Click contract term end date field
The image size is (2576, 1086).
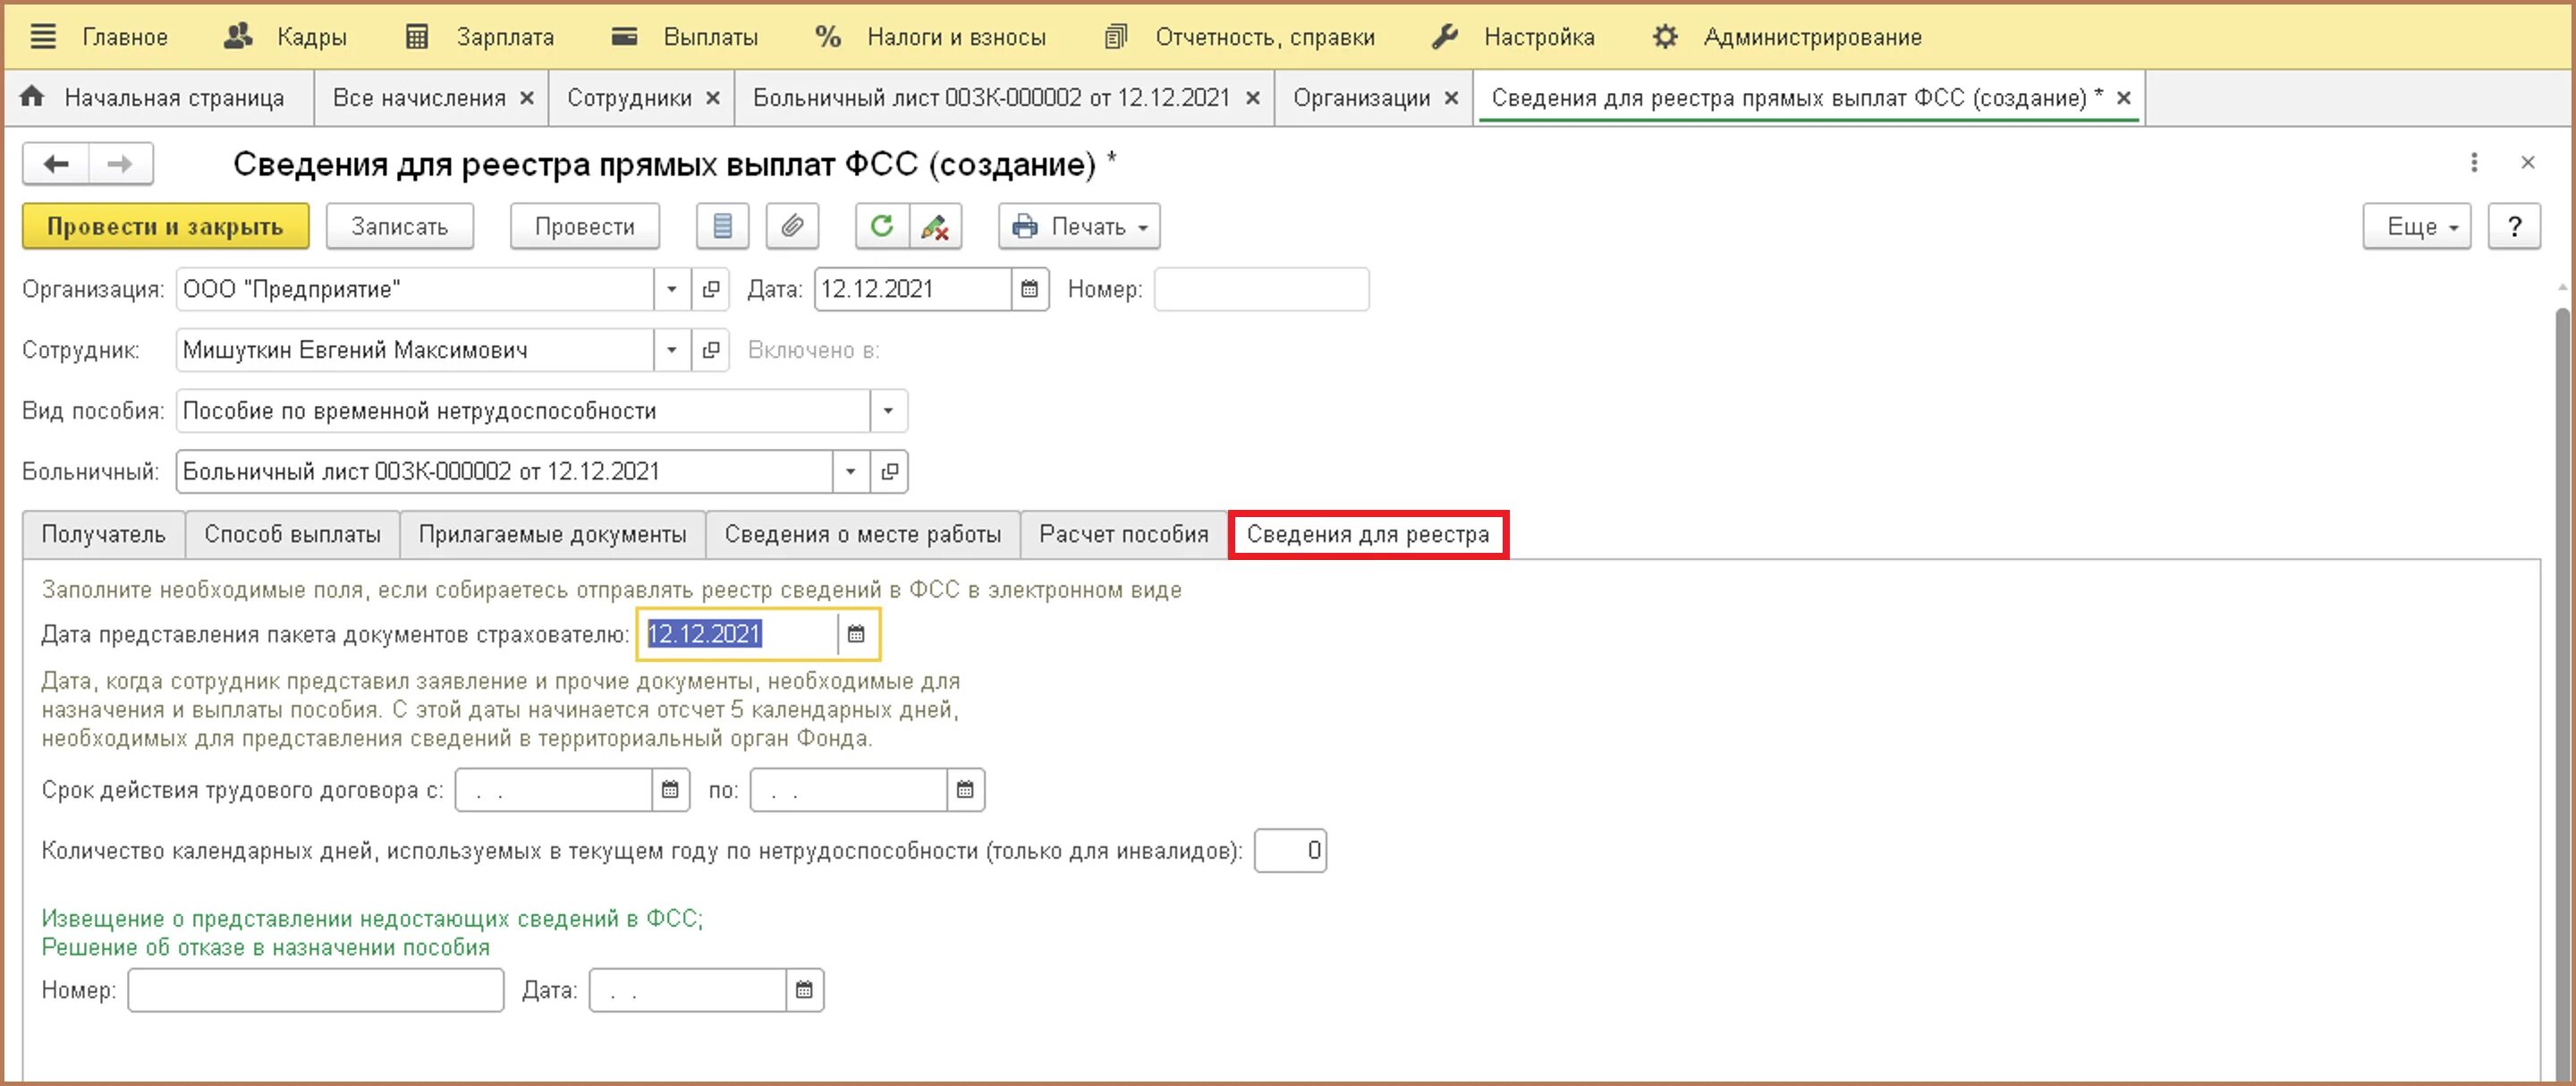[x=848, y=790]
